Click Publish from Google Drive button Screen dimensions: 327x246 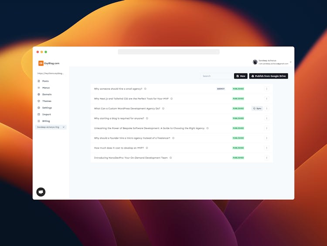click(269, 76)
